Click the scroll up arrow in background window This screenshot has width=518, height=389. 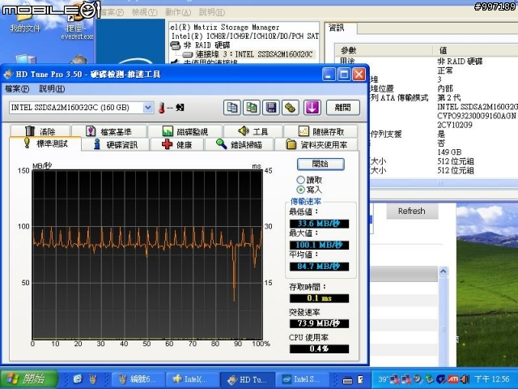click(x=443, y=271)
